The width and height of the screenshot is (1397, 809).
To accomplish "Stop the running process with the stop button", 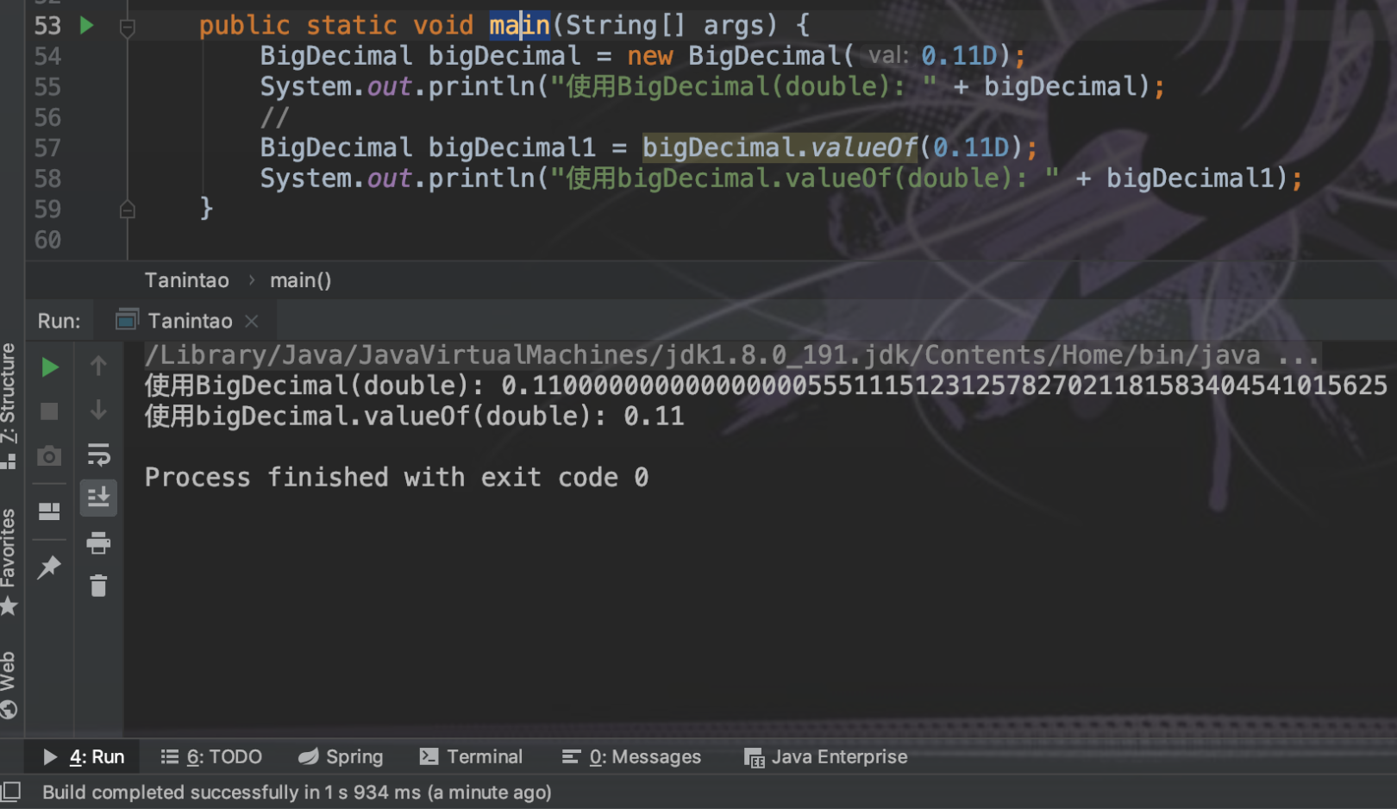I will (x=49, y=411).
